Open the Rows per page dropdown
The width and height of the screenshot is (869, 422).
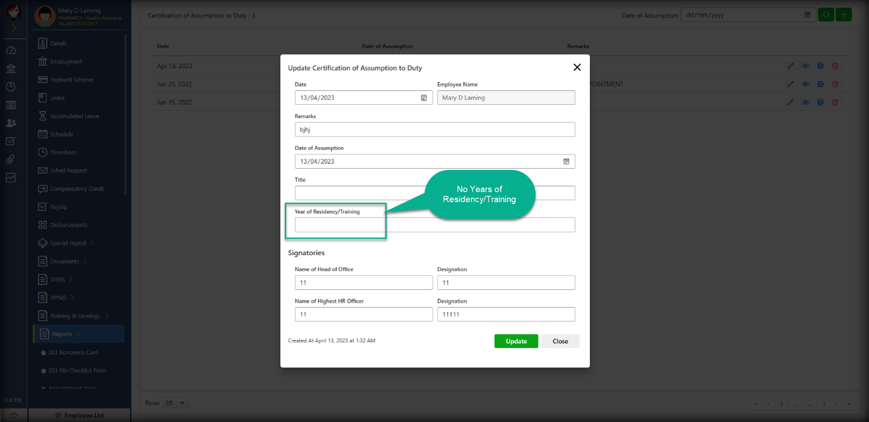click(176, 403)
